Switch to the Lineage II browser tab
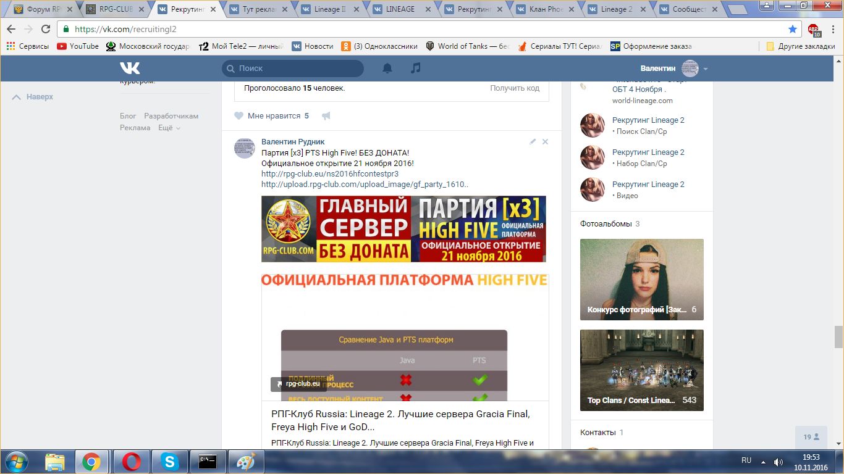Screen dimensions: 844x474 pyautogui.click(x=331, y=9)
